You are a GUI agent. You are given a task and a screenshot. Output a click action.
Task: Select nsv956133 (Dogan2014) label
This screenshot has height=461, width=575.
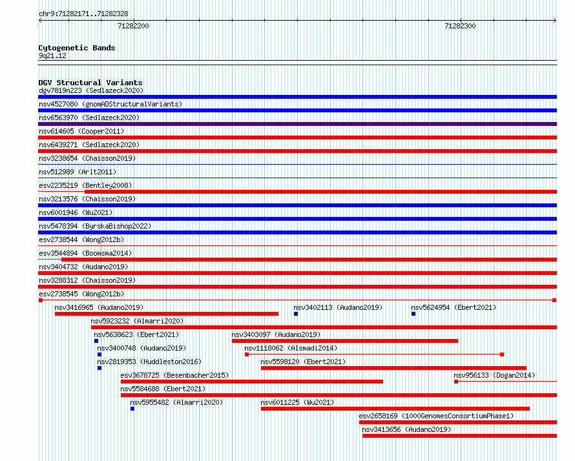click(494, 375)
